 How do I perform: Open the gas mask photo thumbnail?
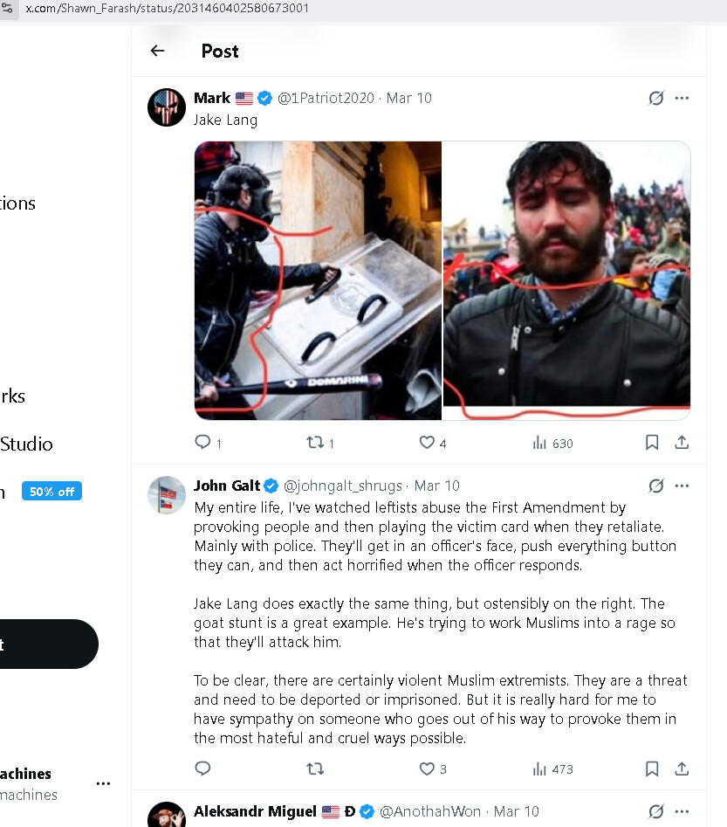318,280
